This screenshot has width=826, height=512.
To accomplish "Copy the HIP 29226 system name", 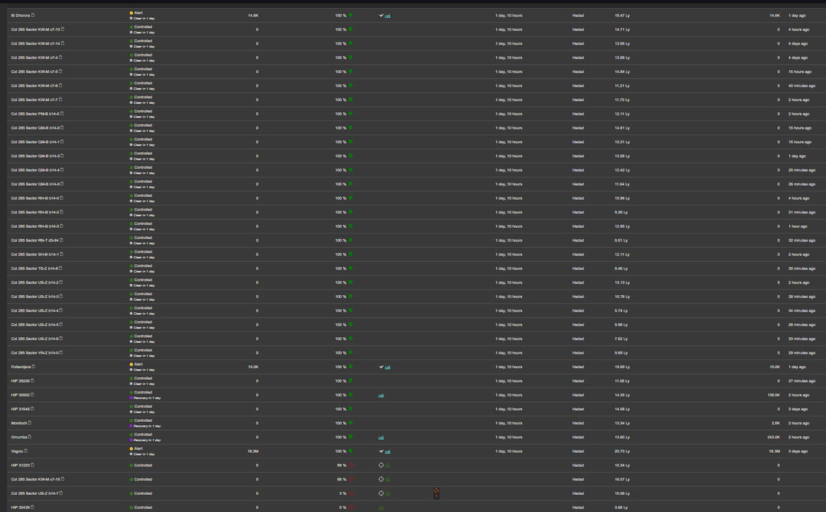I will click(x=32, y=381).
